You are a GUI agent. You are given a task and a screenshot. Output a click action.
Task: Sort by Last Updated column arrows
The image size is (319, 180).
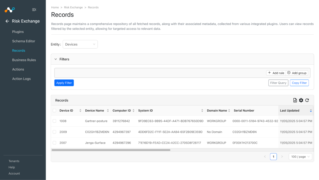[x=311, y=110]
